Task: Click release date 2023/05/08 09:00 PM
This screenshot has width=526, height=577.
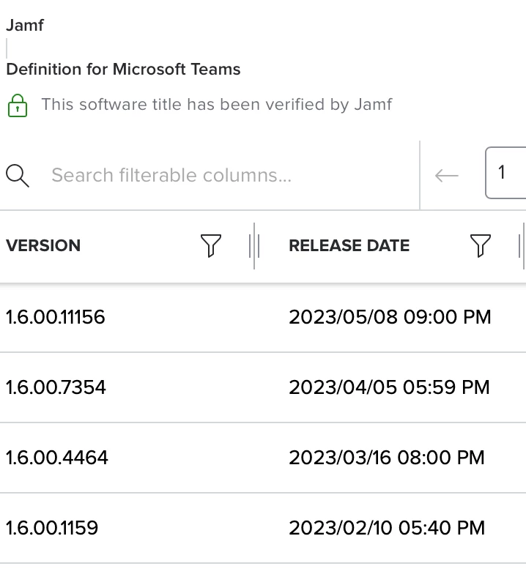Action: point(390,317)
